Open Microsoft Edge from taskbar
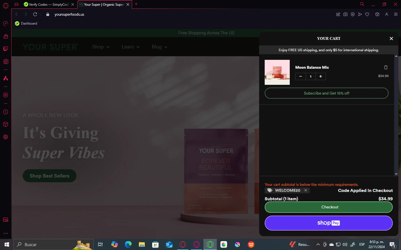 coord(128,244)
